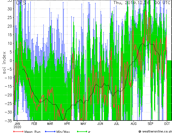Click the Mean Run legend label
Image resolution: width=172 pixels, height=133 pixels.
pos(32,132)
